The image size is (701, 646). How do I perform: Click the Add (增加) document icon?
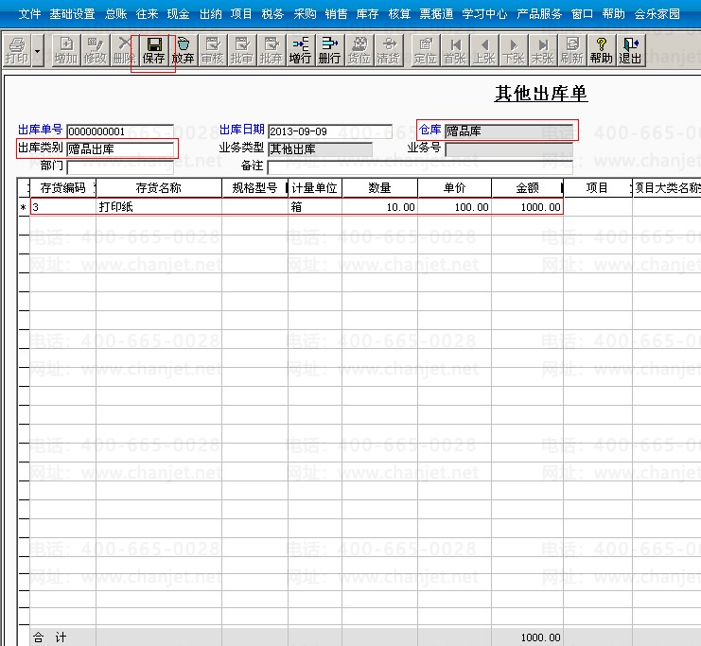[65, 51]
